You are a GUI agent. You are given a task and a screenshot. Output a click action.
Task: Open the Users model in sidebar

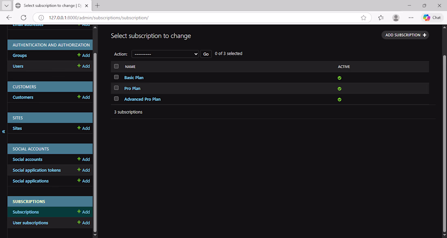(x=18, y=66)
